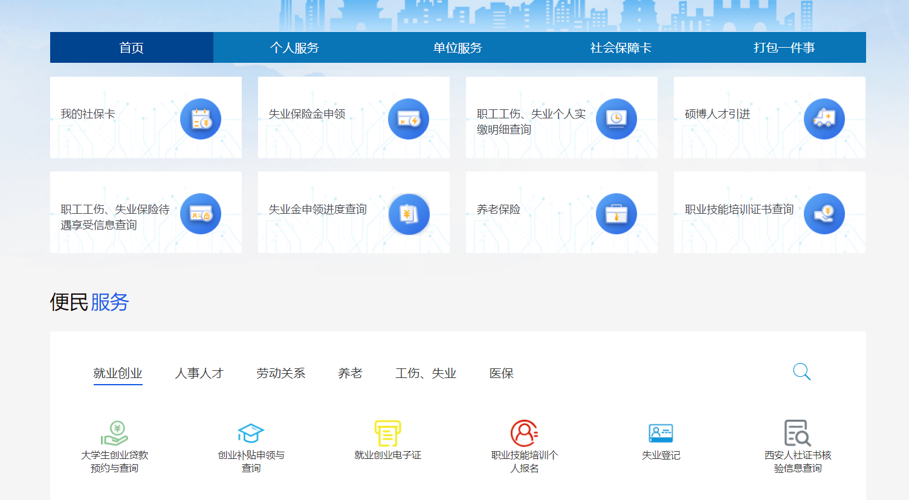Screen dimensions: 909x500
Task: Open 单位服务 in navigation bar
Action: [458, 48]
